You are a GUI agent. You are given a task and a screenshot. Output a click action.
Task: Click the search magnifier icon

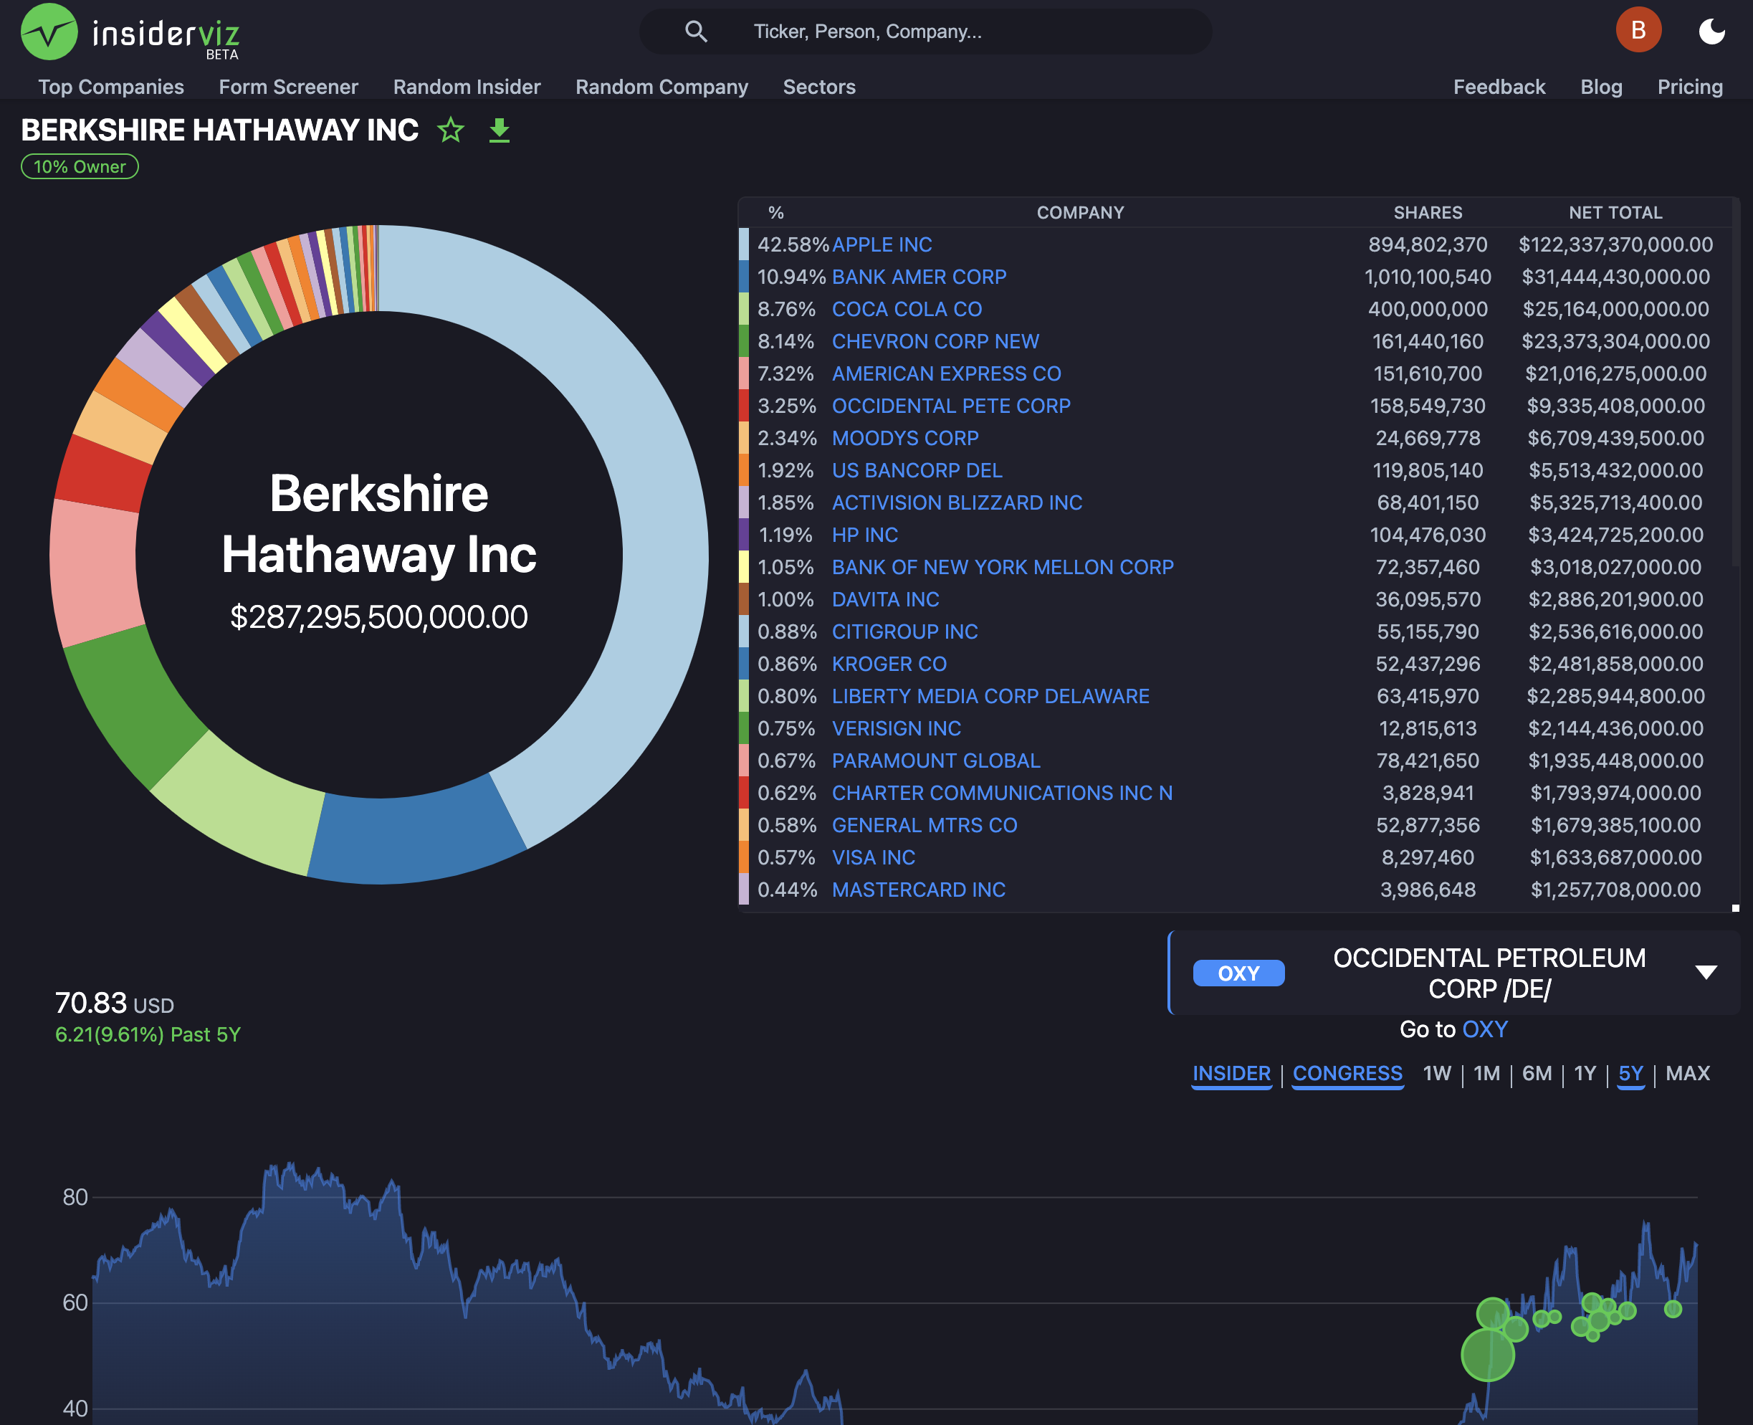(x=696, y=32)
